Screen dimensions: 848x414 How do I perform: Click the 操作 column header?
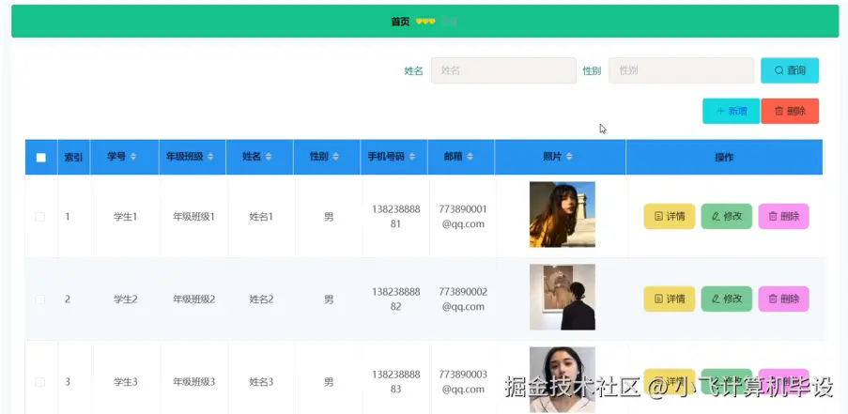[724, 158]
